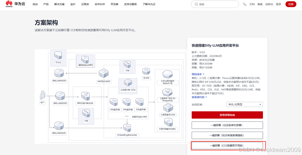
Task: Open the 开发者 menu
Action: pos(115,4)
